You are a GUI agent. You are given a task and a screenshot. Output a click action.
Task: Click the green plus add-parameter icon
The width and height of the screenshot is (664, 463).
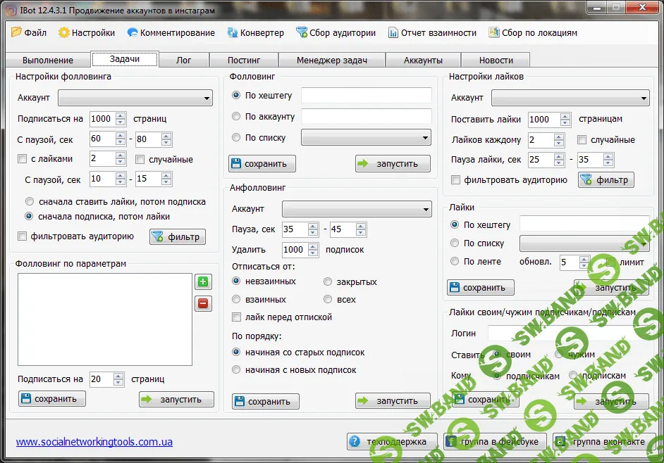coord(203,282)
